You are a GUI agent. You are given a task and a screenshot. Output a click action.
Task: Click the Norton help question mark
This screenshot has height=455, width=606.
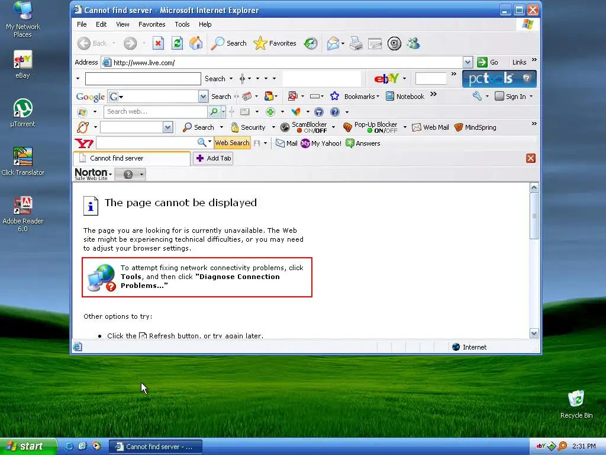pos(128,175)
